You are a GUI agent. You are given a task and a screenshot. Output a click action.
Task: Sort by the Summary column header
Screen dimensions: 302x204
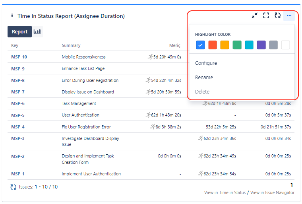pyautogui.click(x=71, y=45)
